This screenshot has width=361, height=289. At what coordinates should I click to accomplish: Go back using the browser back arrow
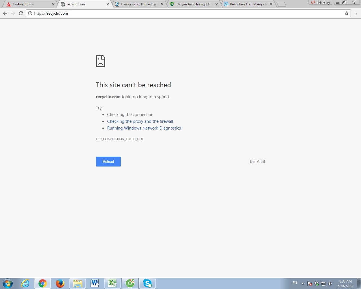pyautogui.click(x=5, y=13)
